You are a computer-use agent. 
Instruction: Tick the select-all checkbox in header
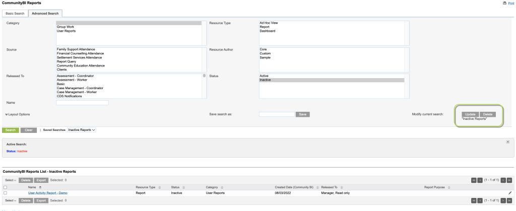tap(5, 187)
